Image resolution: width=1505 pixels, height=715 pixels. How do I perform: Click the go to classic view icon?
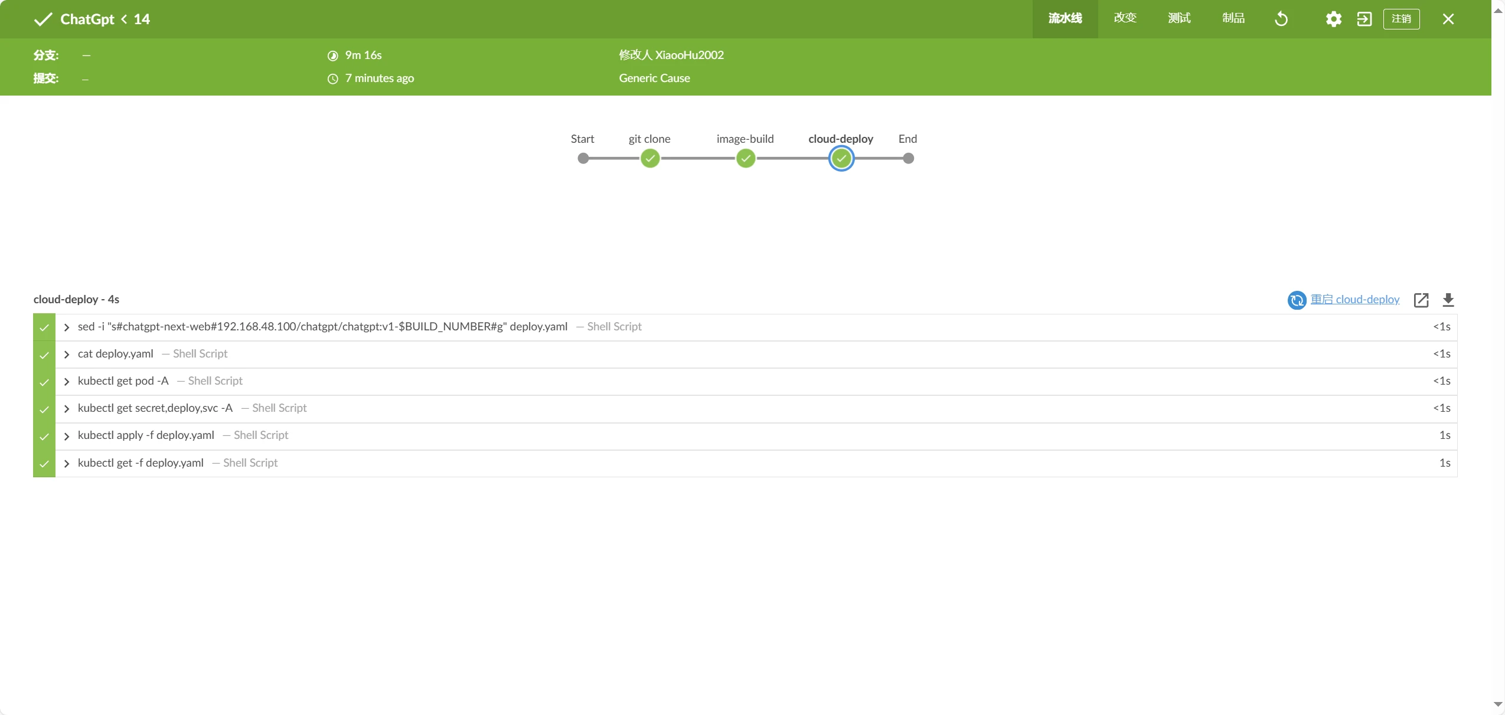pos(1364,19)
